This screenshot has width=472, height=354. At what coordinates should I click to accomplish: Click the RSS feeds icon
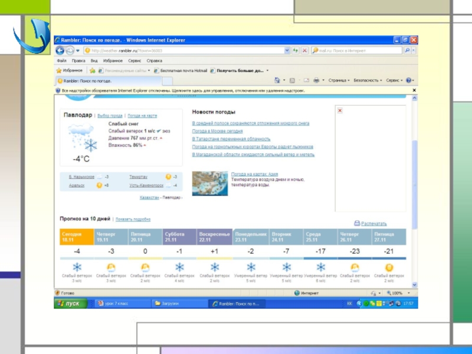(292, 80)
